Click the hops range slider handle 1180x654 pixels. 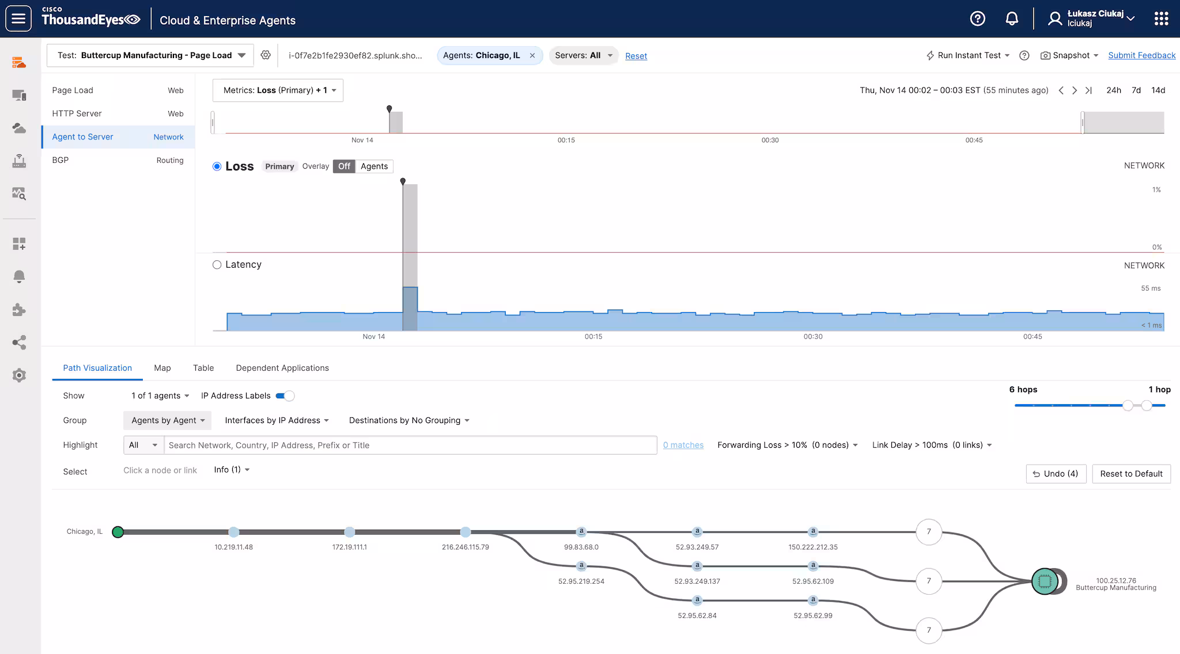(x=1128, y=405)
